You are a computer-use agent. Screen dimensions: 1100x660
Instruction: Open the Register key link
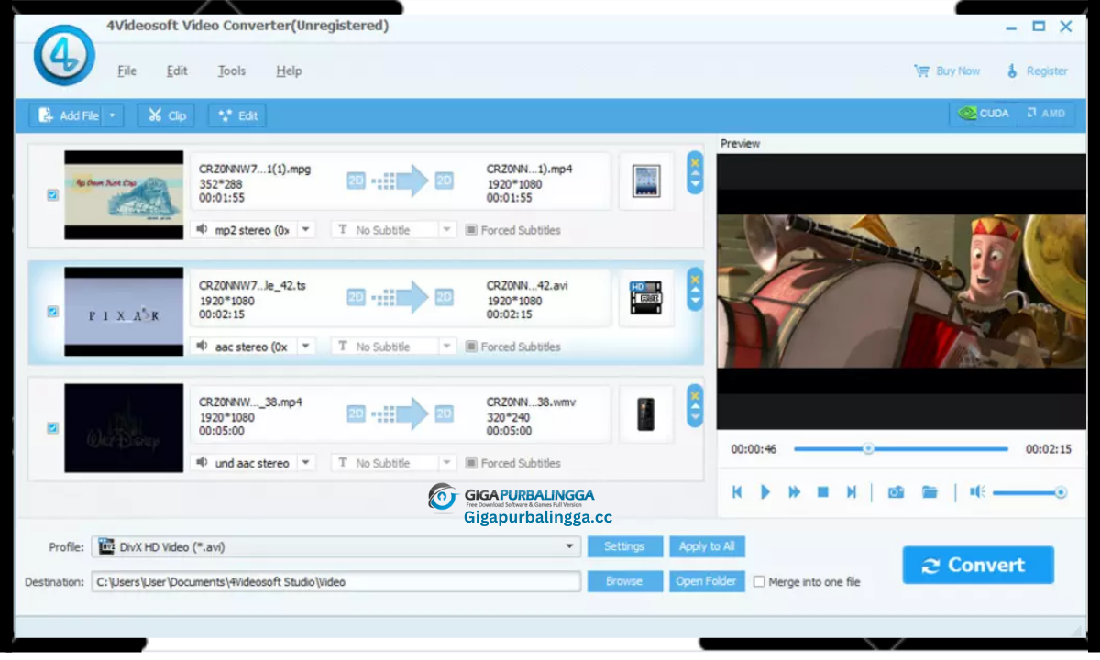tap(1037, 71)
